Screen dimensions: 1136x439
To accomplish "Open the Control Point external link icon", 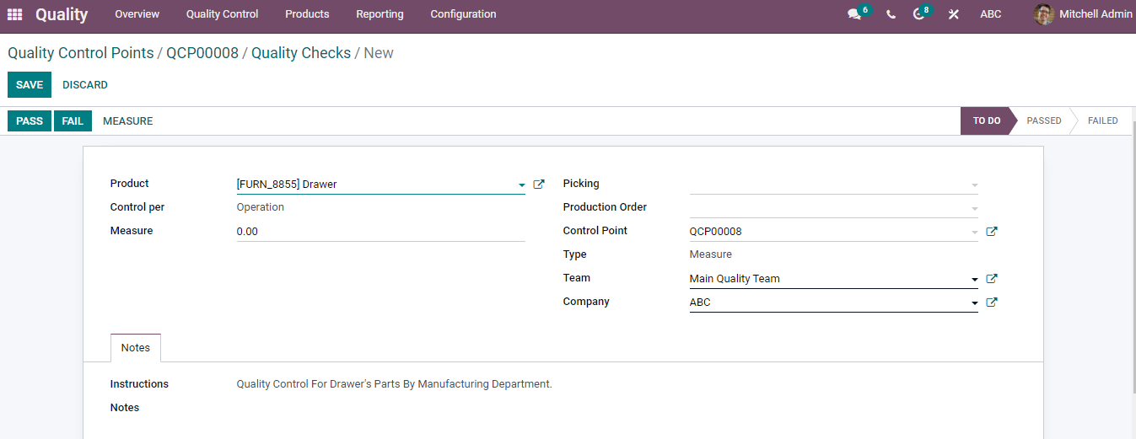I will pos(992,232).
